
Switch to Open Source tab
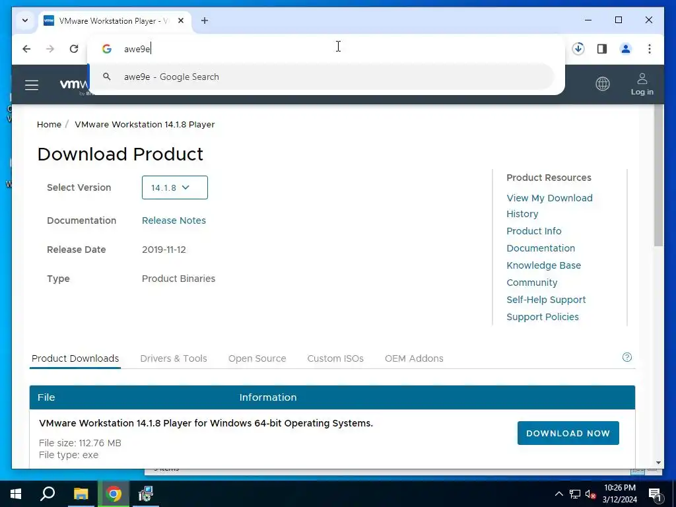pyautogui.click(x=257, y=358)
